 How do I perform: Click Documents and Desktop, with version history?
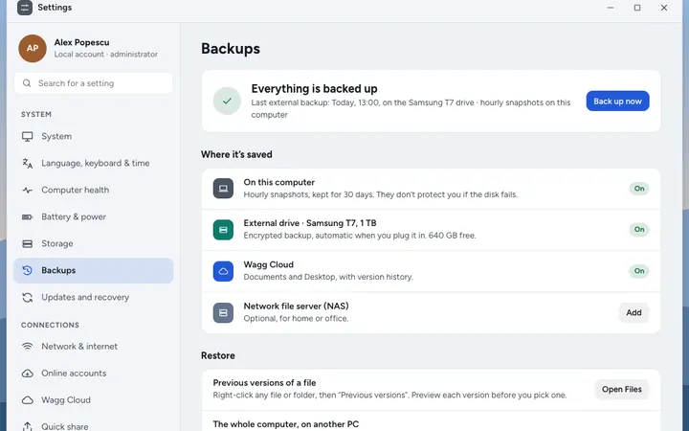[x=328, y=277]
